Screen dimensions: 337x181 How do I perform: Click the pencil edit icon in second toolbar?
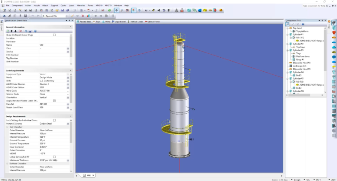coord(72,16)
